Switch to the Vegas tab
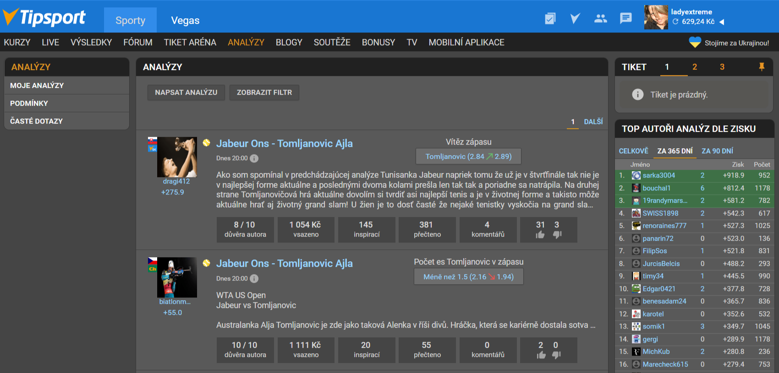This screenshot has height=373, width=779. click(x=185, y=21)
